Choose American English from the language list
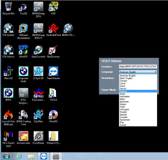The width and height of the screenshot is (168, 160). (138, 76)
